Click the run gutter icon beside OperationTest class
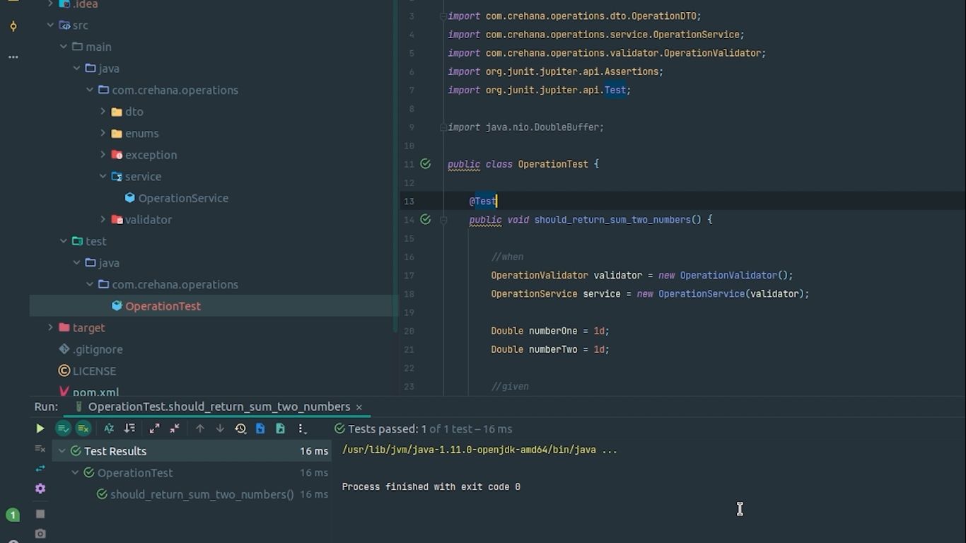The height and width of the screenshot is (543, 966). click(x=425, y=164)
